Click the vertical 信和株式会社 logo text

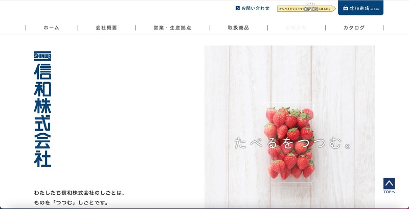[x=42, y=115]
